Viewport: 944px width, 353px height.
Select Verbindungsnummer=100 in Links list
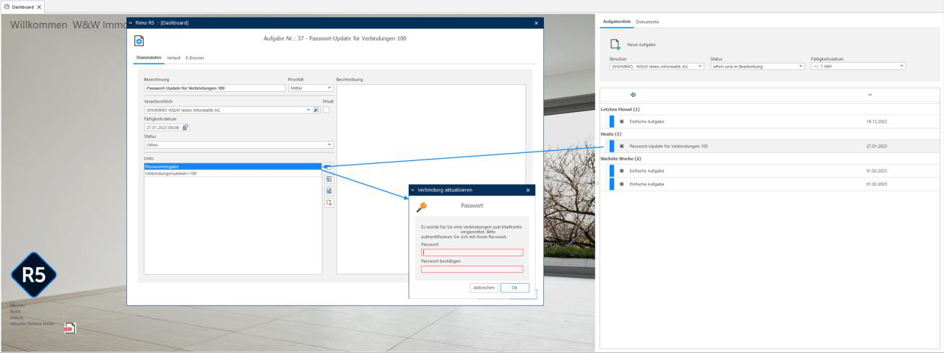[x=232, y=173]
